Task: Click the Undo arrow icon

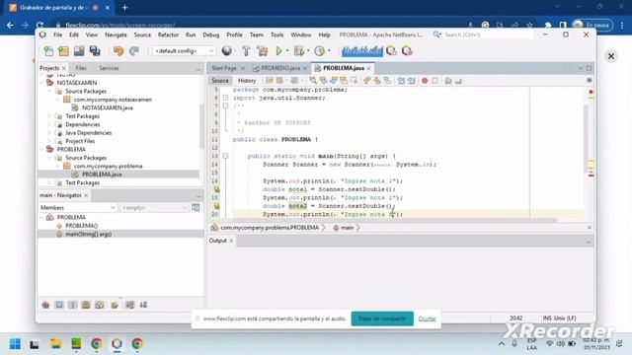Action: coord(118,50)
